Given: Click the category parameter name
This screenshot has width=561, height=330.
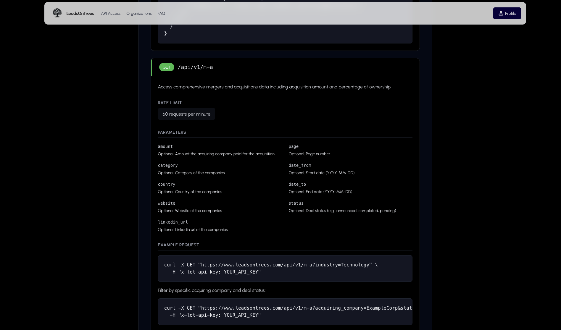Looking at the screenshot, I should pos(168,165).
